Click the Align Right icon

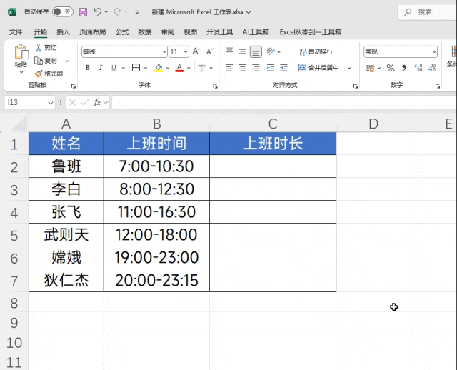coord(256,68)
